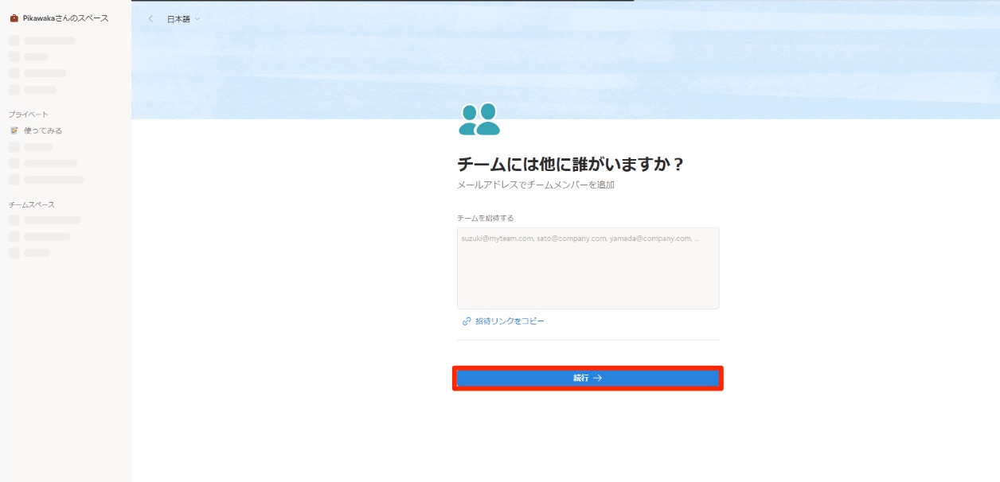This screenshot has height=482, width=1000.
Task: Click the チームを招待する field label
Action: 485,218
